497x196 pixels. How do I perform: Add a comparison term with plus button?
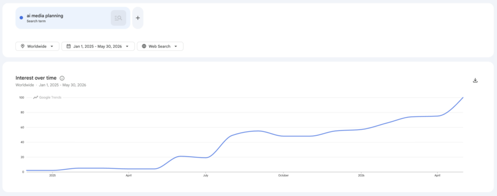(x=137, y=18)
